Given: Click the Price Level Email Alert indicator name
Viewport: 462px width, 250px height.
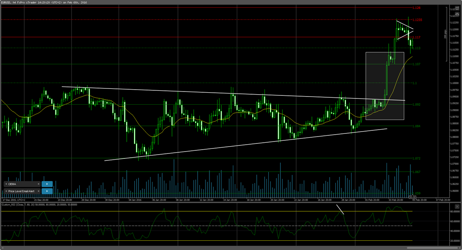Looking at the screenshot, I should (x=21, y=191).
